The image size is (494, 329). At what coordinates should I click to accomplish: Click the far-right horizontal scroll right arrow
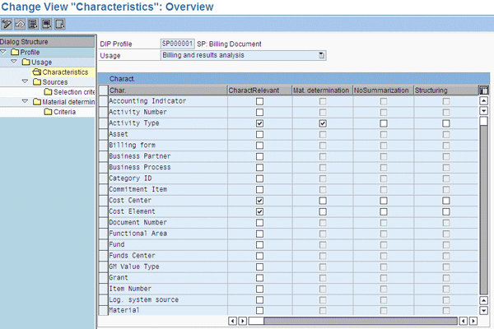[473, 321]
